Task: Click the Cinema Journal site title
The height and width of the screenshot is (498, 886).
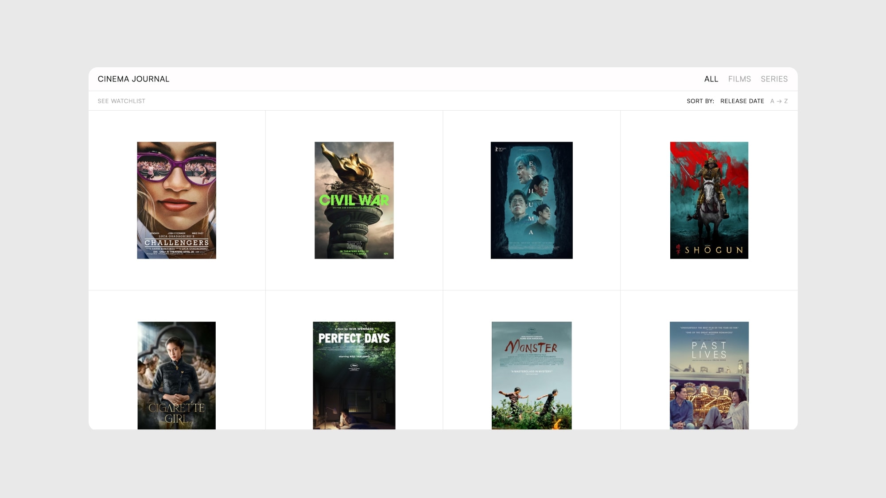Action: tap(133, 79)
